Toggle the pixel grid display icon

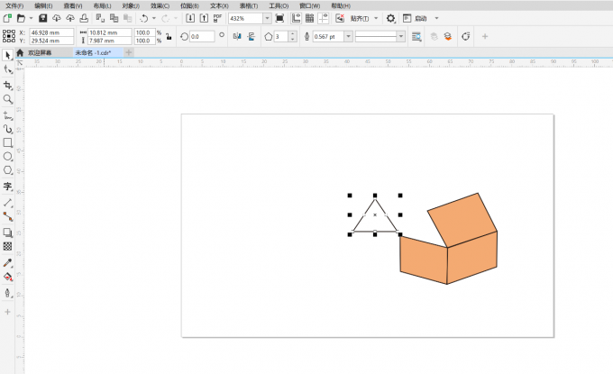click(x=310, y=18)
